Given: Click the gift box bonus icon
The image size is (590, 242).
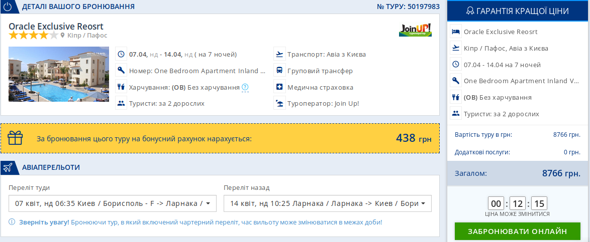Looking at the screenshot, I should tap(15, 138).
